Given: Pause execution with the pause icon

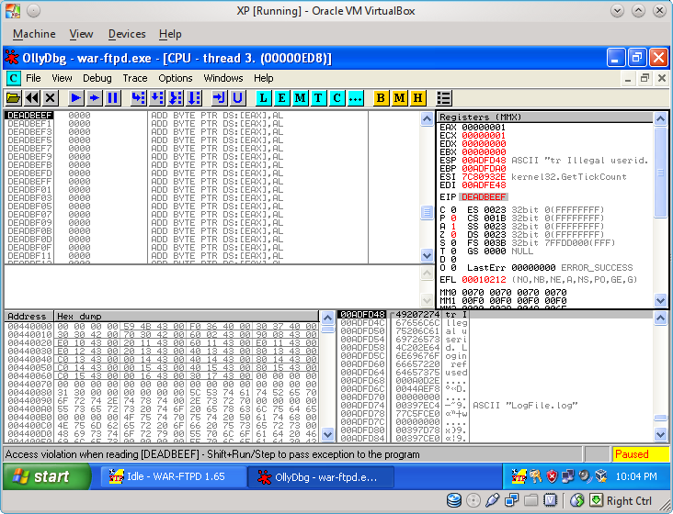Looking at the screenshot, I should (x=113, y=98).
